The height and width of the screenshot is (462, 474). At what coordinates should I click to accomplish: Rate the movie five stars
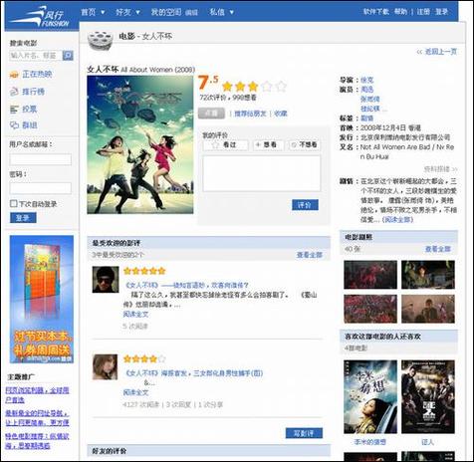[x=281, y=87]
